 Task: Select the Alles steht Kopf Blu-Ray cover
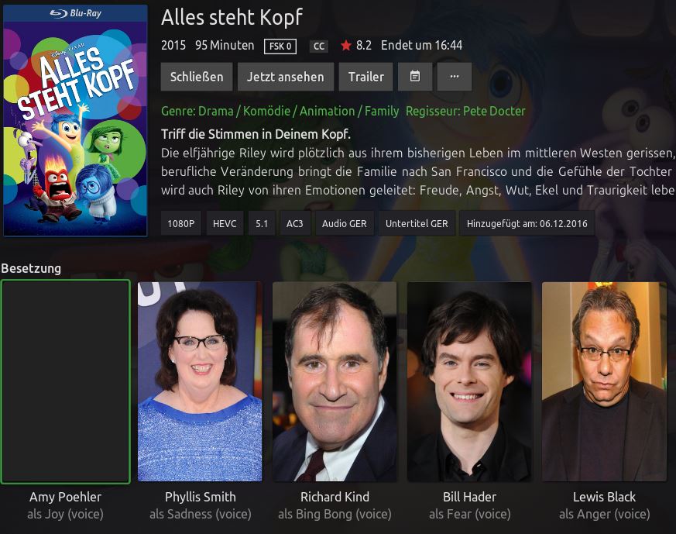[75, 121]
